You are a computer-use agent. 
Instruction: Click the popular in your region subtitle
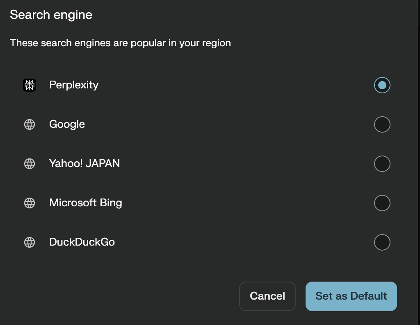120,43
